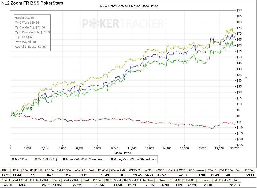Click the Days Played: 10 line
The height and width of the screenshot is (188, 257).
pos(25,42)
